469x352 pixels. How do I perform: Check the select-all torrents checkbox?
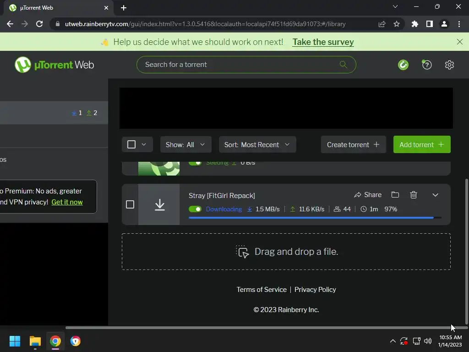(x=131, y=144)
